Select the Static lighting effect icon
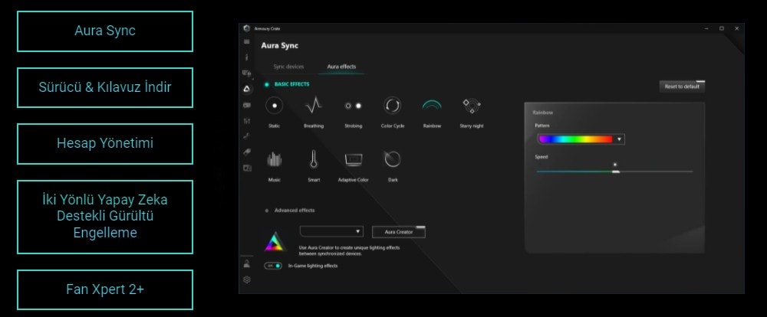Viewport: 767px width, 317px height. tap(275, 106)
